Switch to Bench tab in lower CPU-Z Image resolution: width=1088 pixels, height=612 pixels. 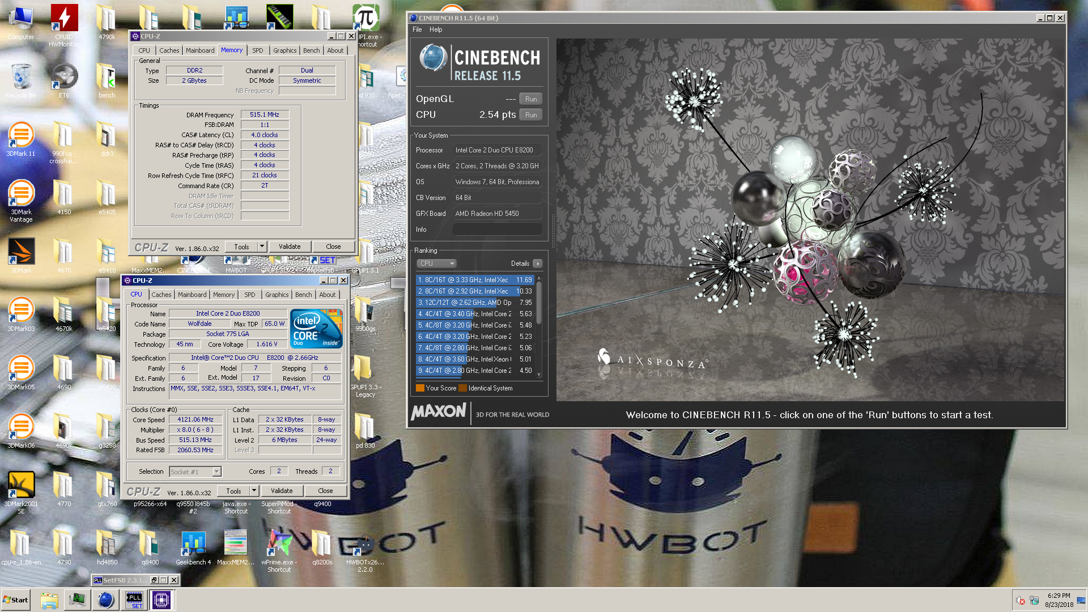(x=303, y=295)
